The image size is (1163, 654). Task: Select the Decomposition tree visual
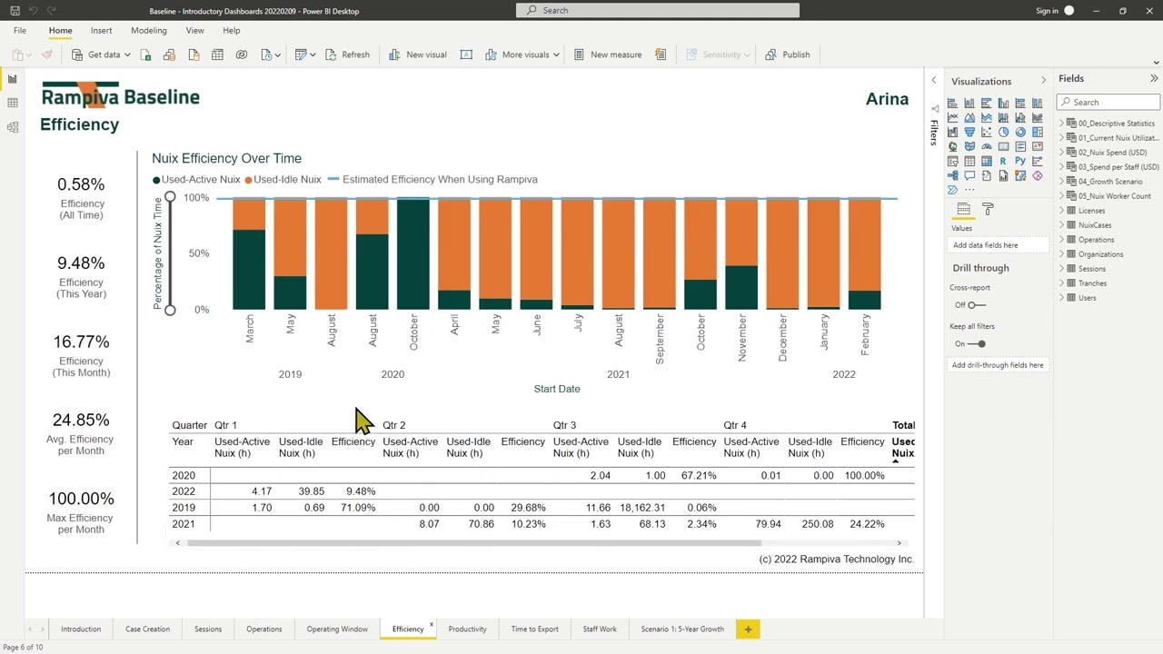pos(952,176)
